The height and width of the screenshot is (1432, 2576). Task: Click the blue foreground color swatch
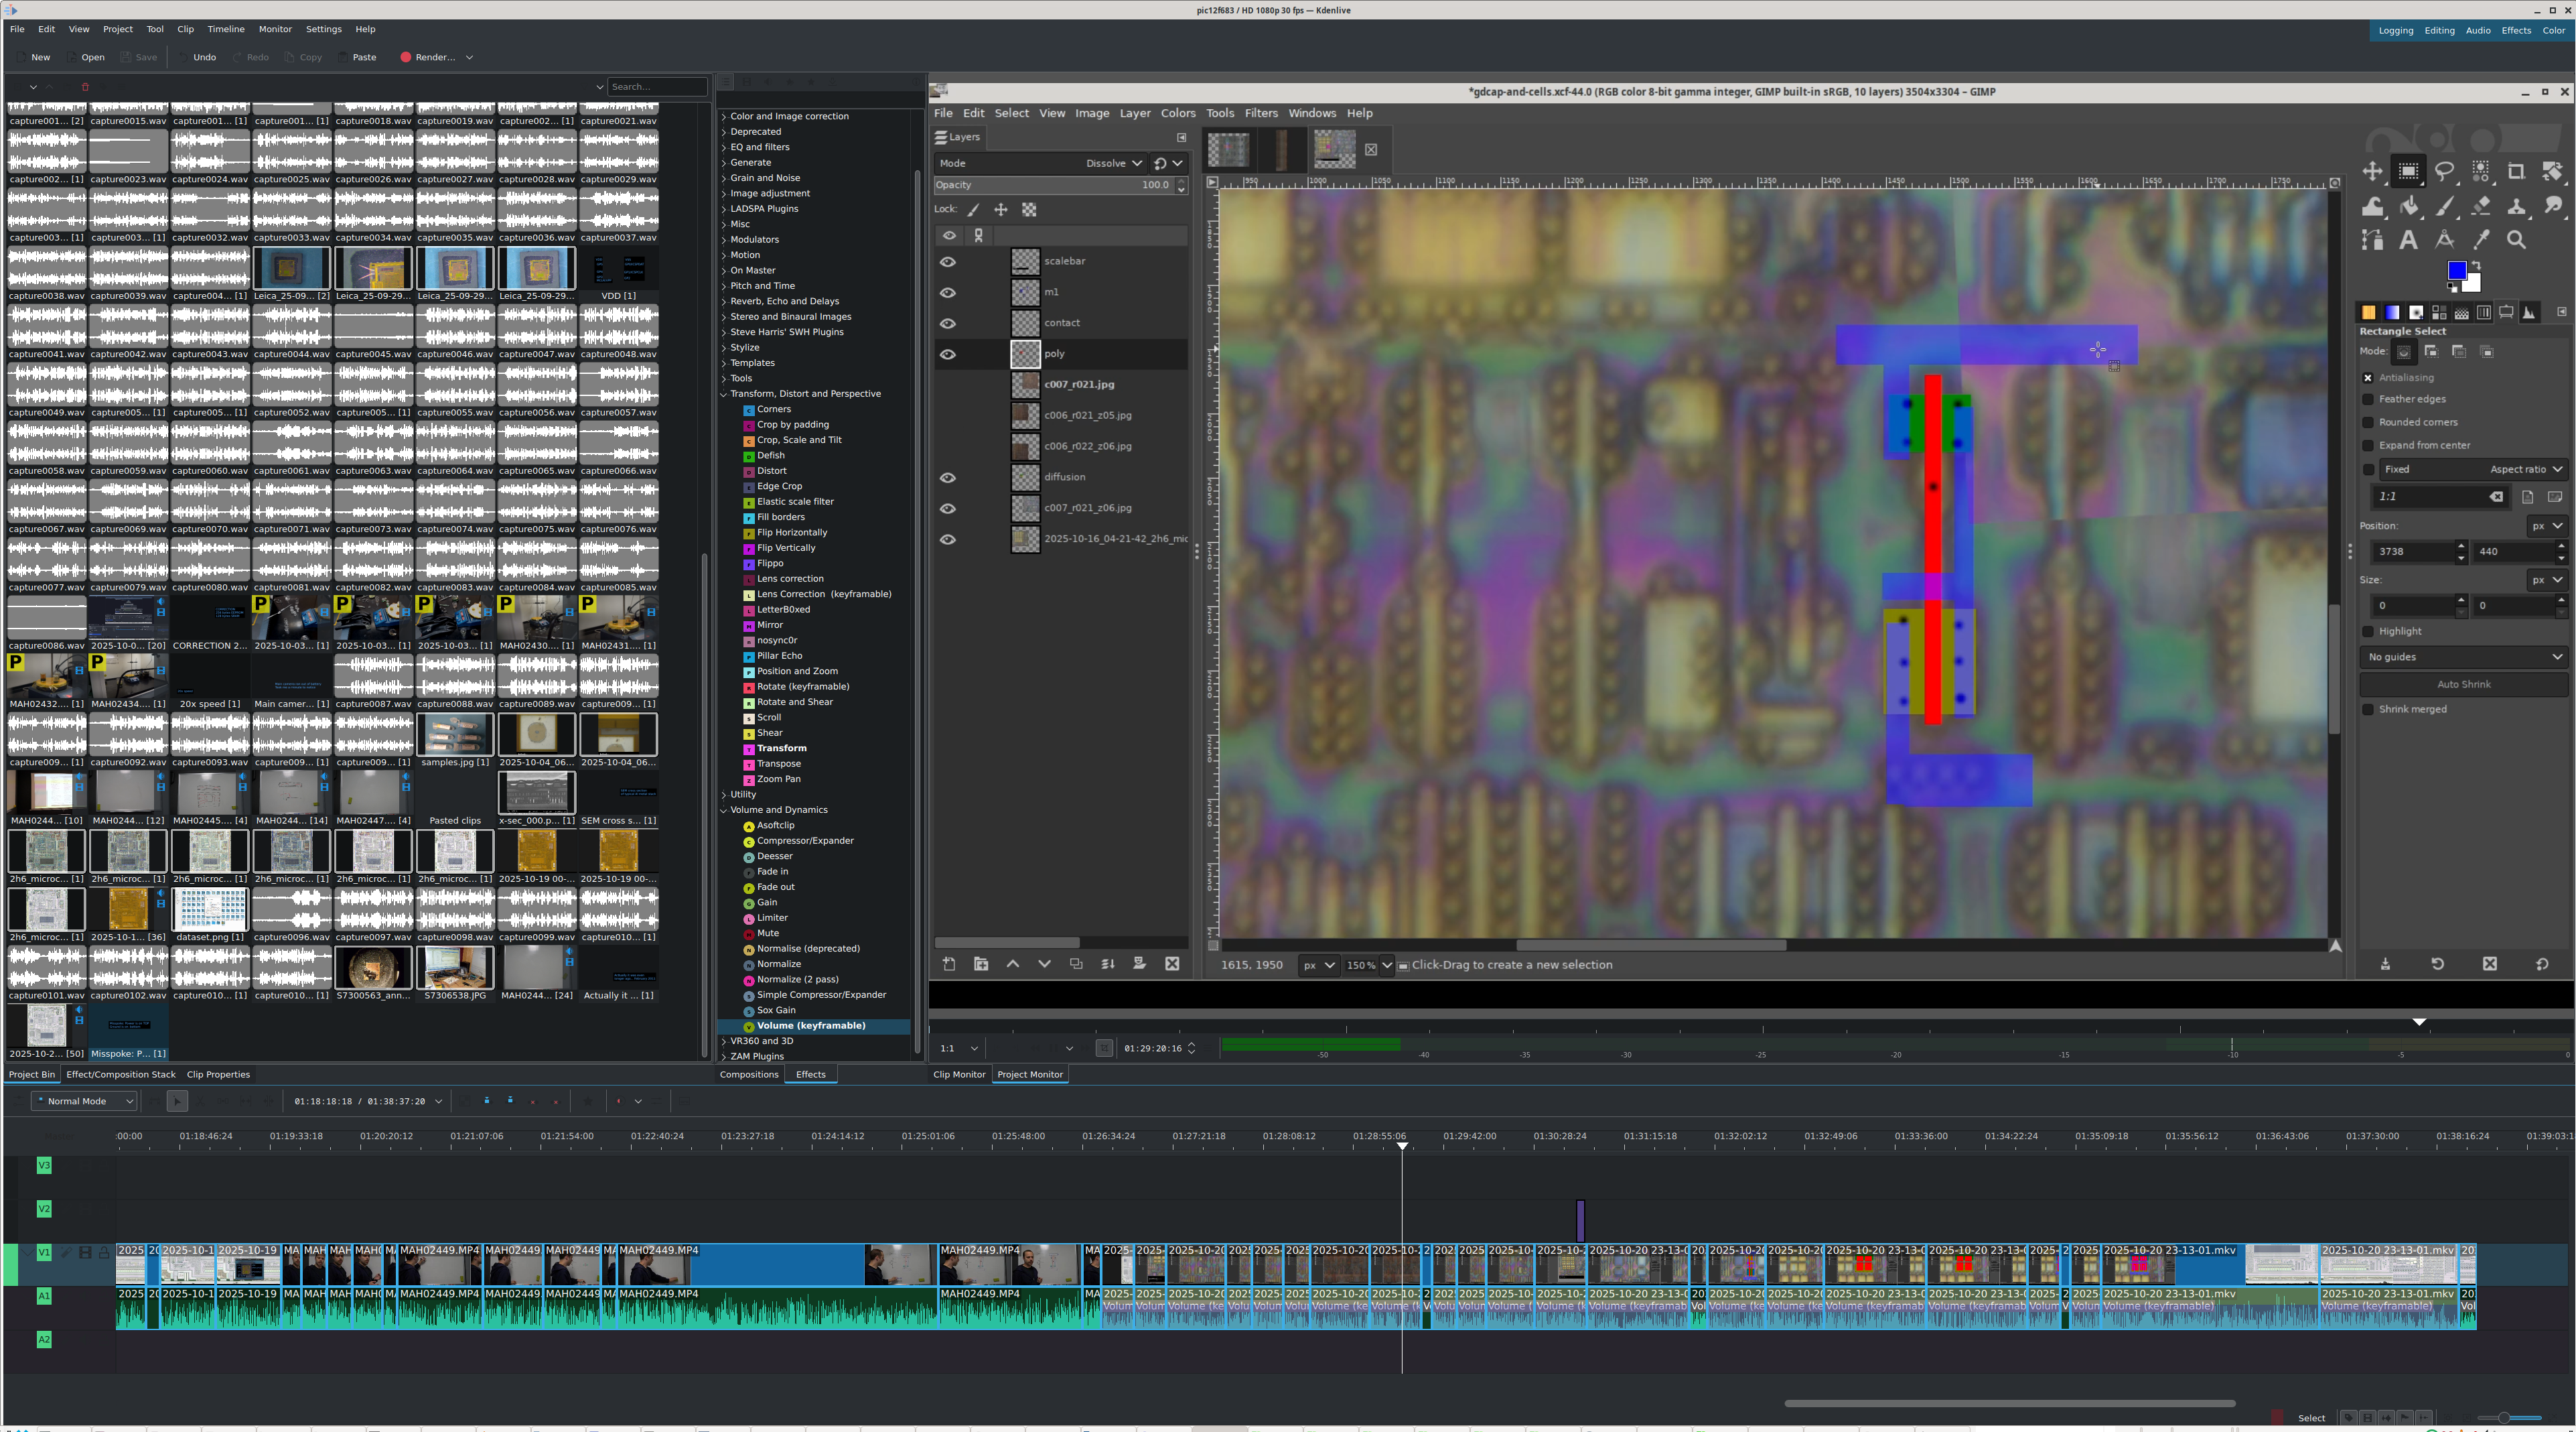(2456, 270)
